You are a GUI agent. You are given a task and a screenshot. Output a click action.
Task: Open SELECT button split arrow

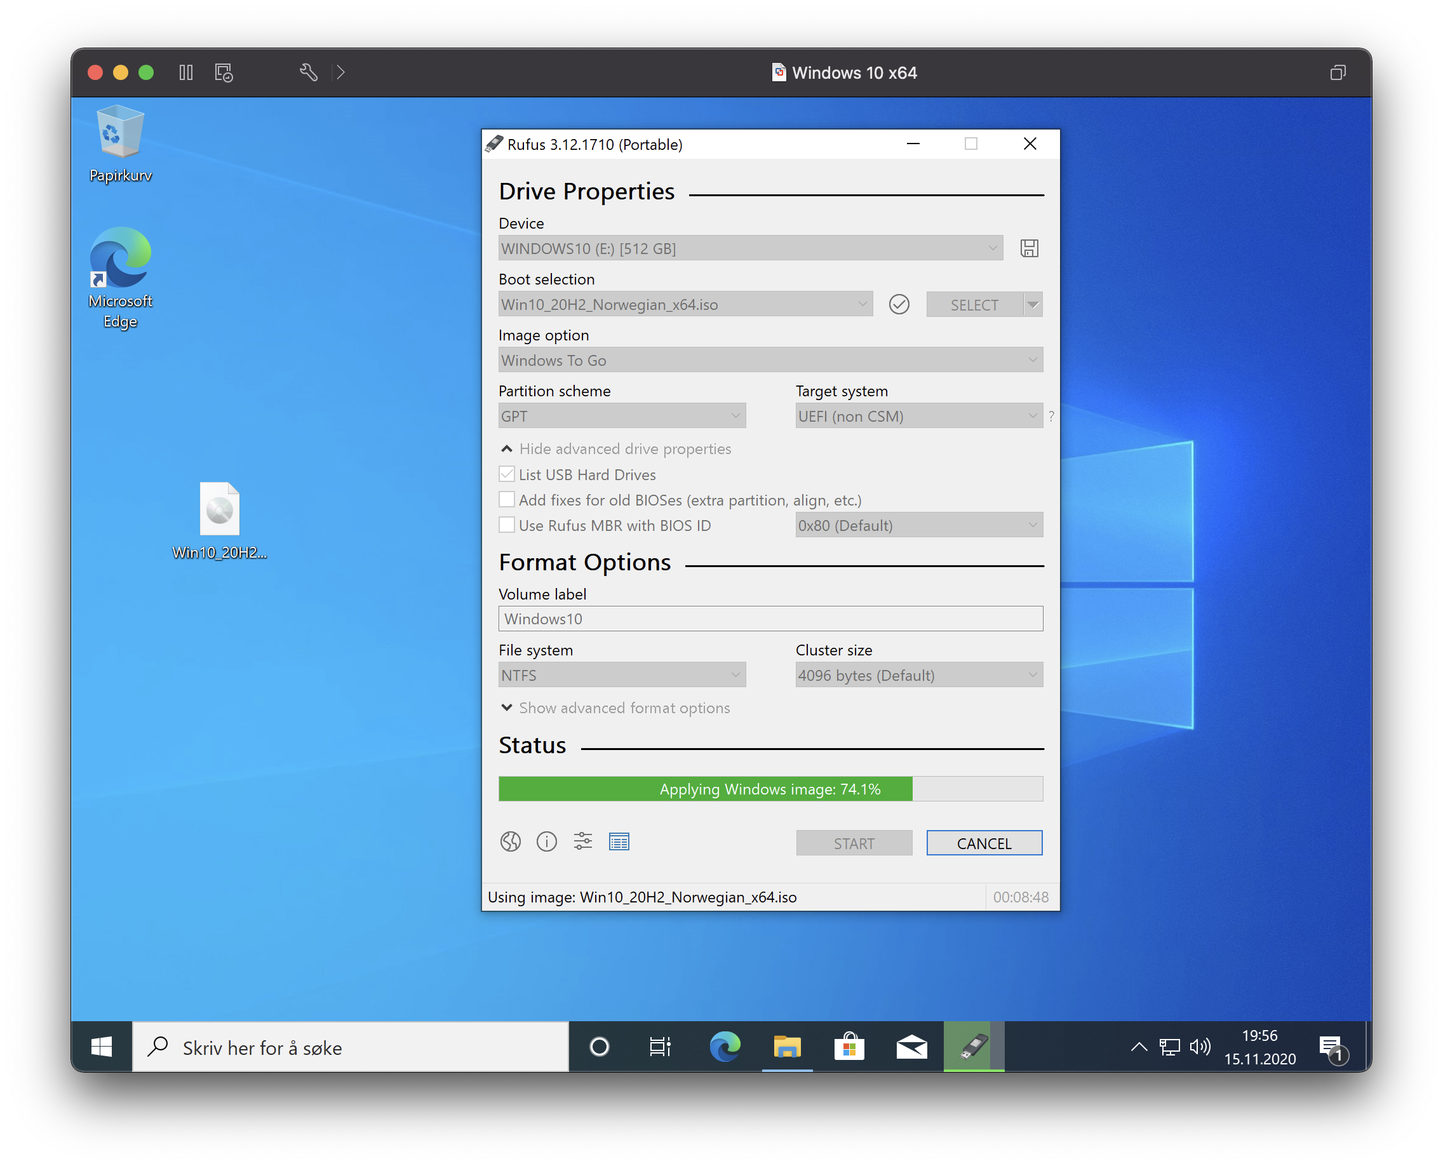point(1033,305)
